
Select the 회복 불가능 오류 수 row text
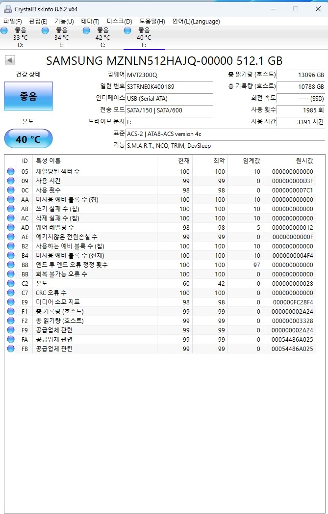point(61,274)
